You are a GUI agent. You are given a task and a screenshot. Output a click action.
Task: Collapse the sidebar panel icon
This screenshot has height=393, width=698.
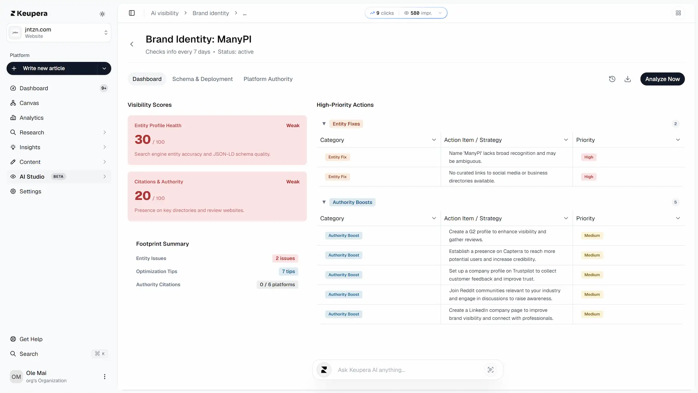(x=132, y=13)
